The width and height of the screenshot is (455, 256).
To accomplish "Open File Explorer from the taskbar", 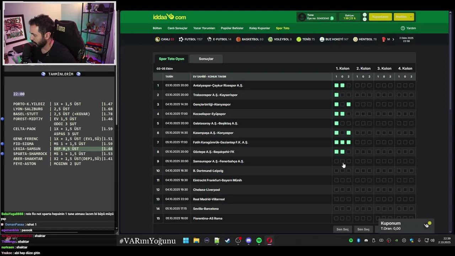I will point(196,241).
